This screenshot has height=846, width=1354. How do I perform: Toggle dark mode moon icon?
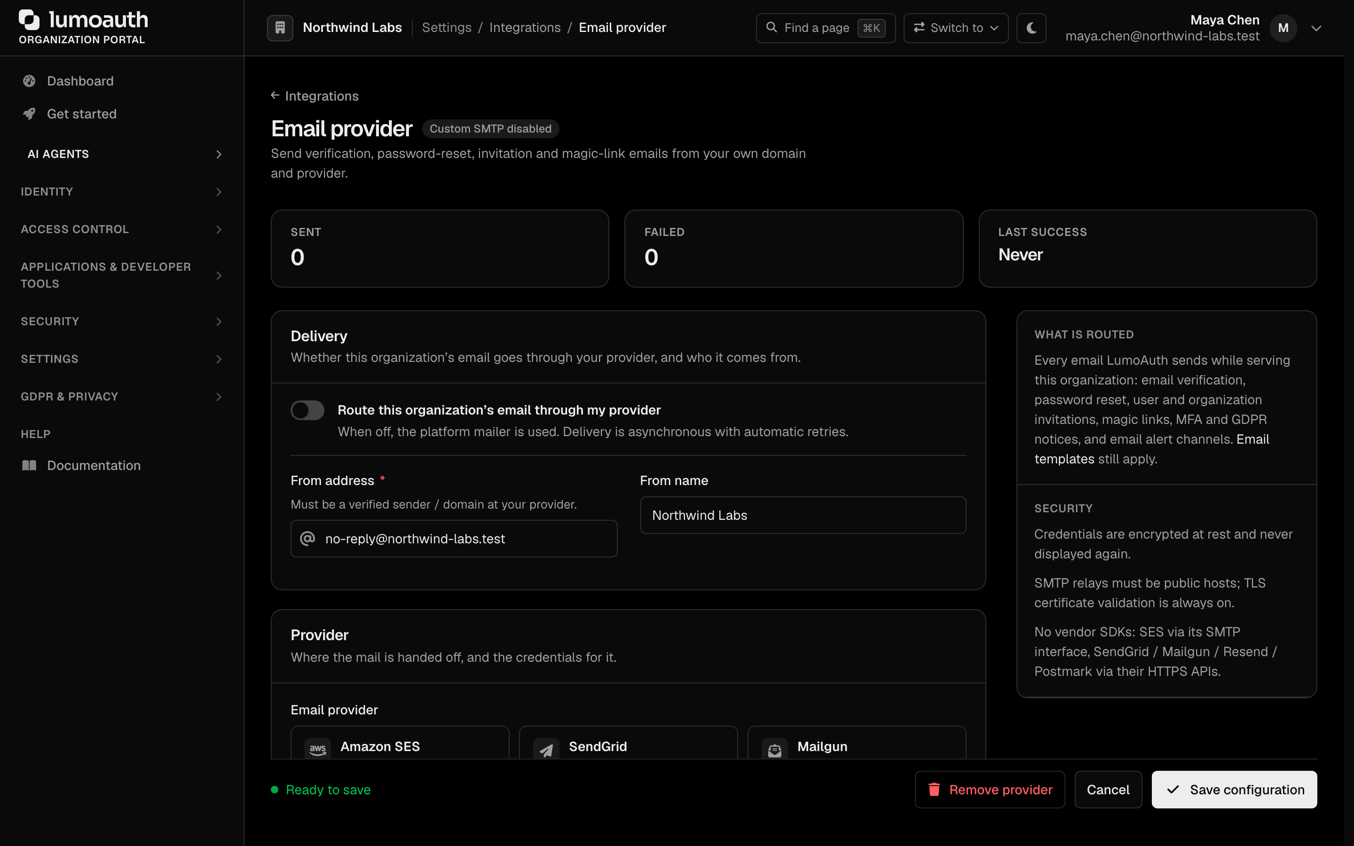[x=1031, y=27]
